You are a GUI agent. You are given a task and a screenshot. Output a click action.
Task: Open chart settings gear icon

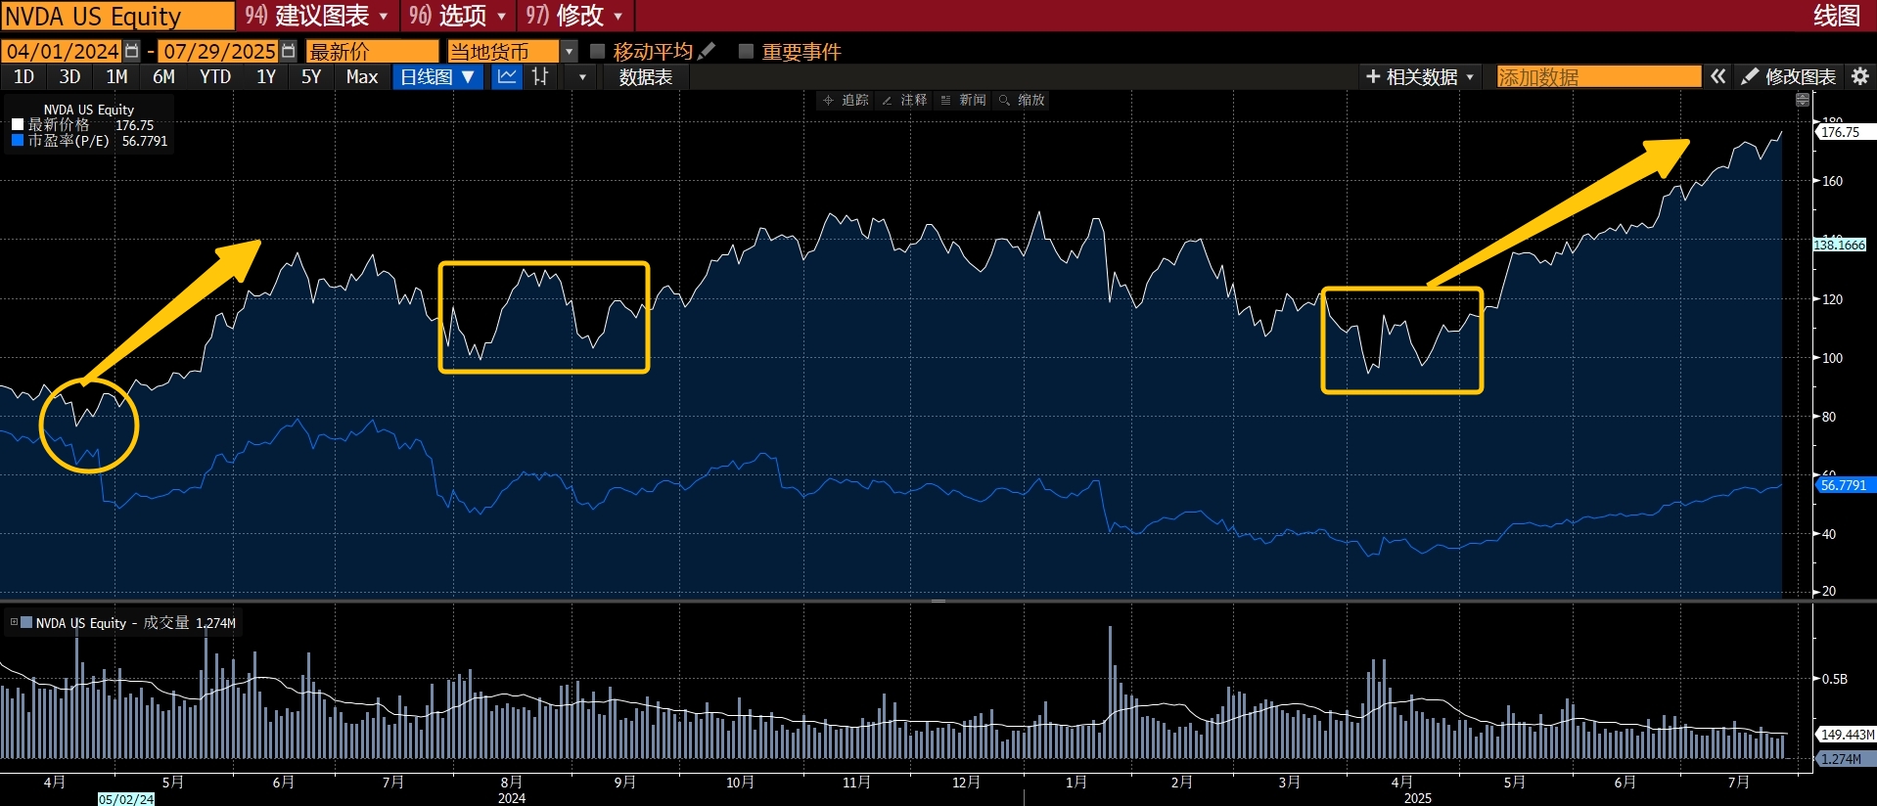click(x=1860, y=76)
